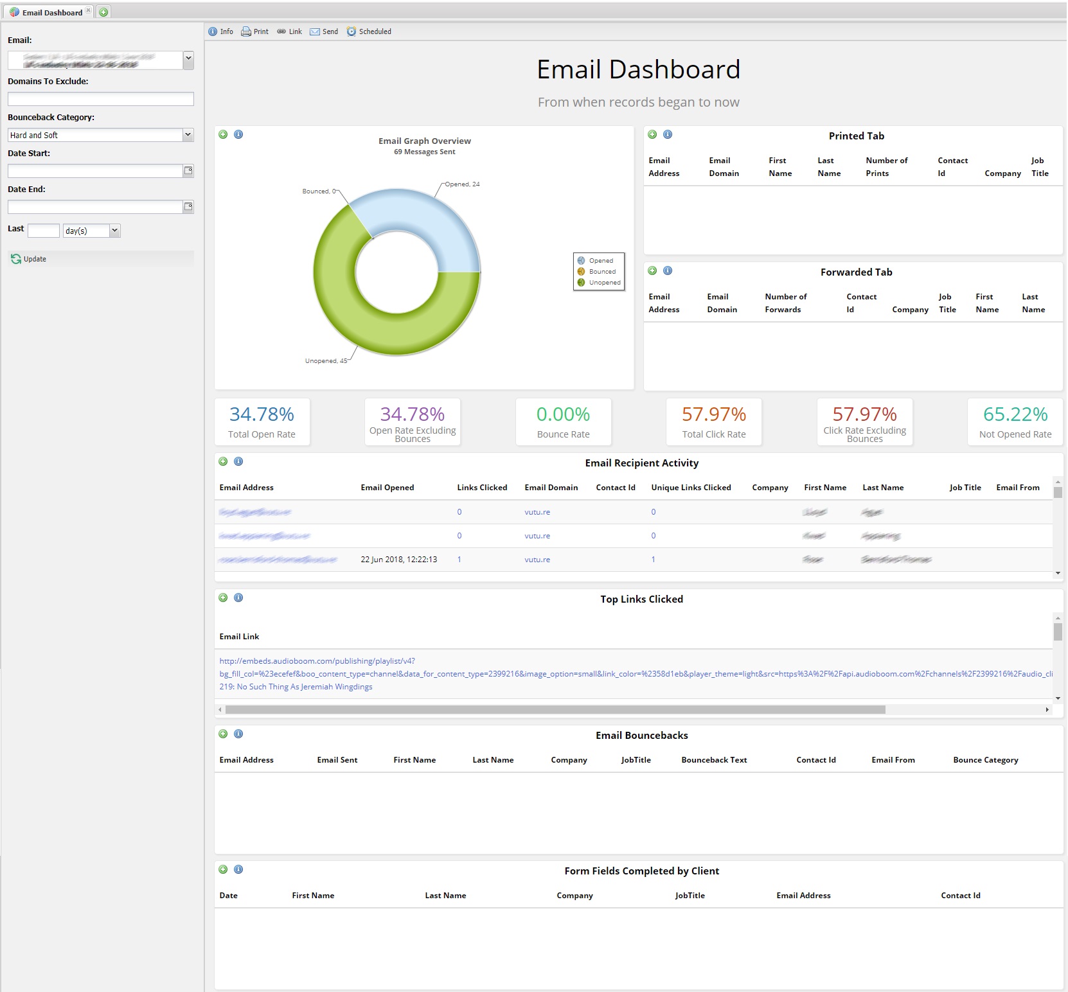Click the info icon on the Printed Tab panel

point(667,134)
